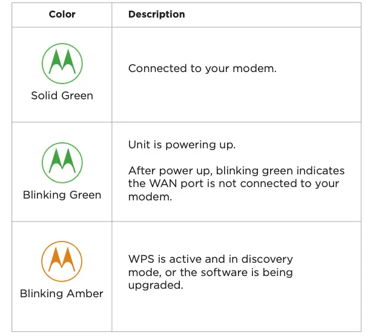Click the Motorola icon above Blinking Green label

pos(62,162)
